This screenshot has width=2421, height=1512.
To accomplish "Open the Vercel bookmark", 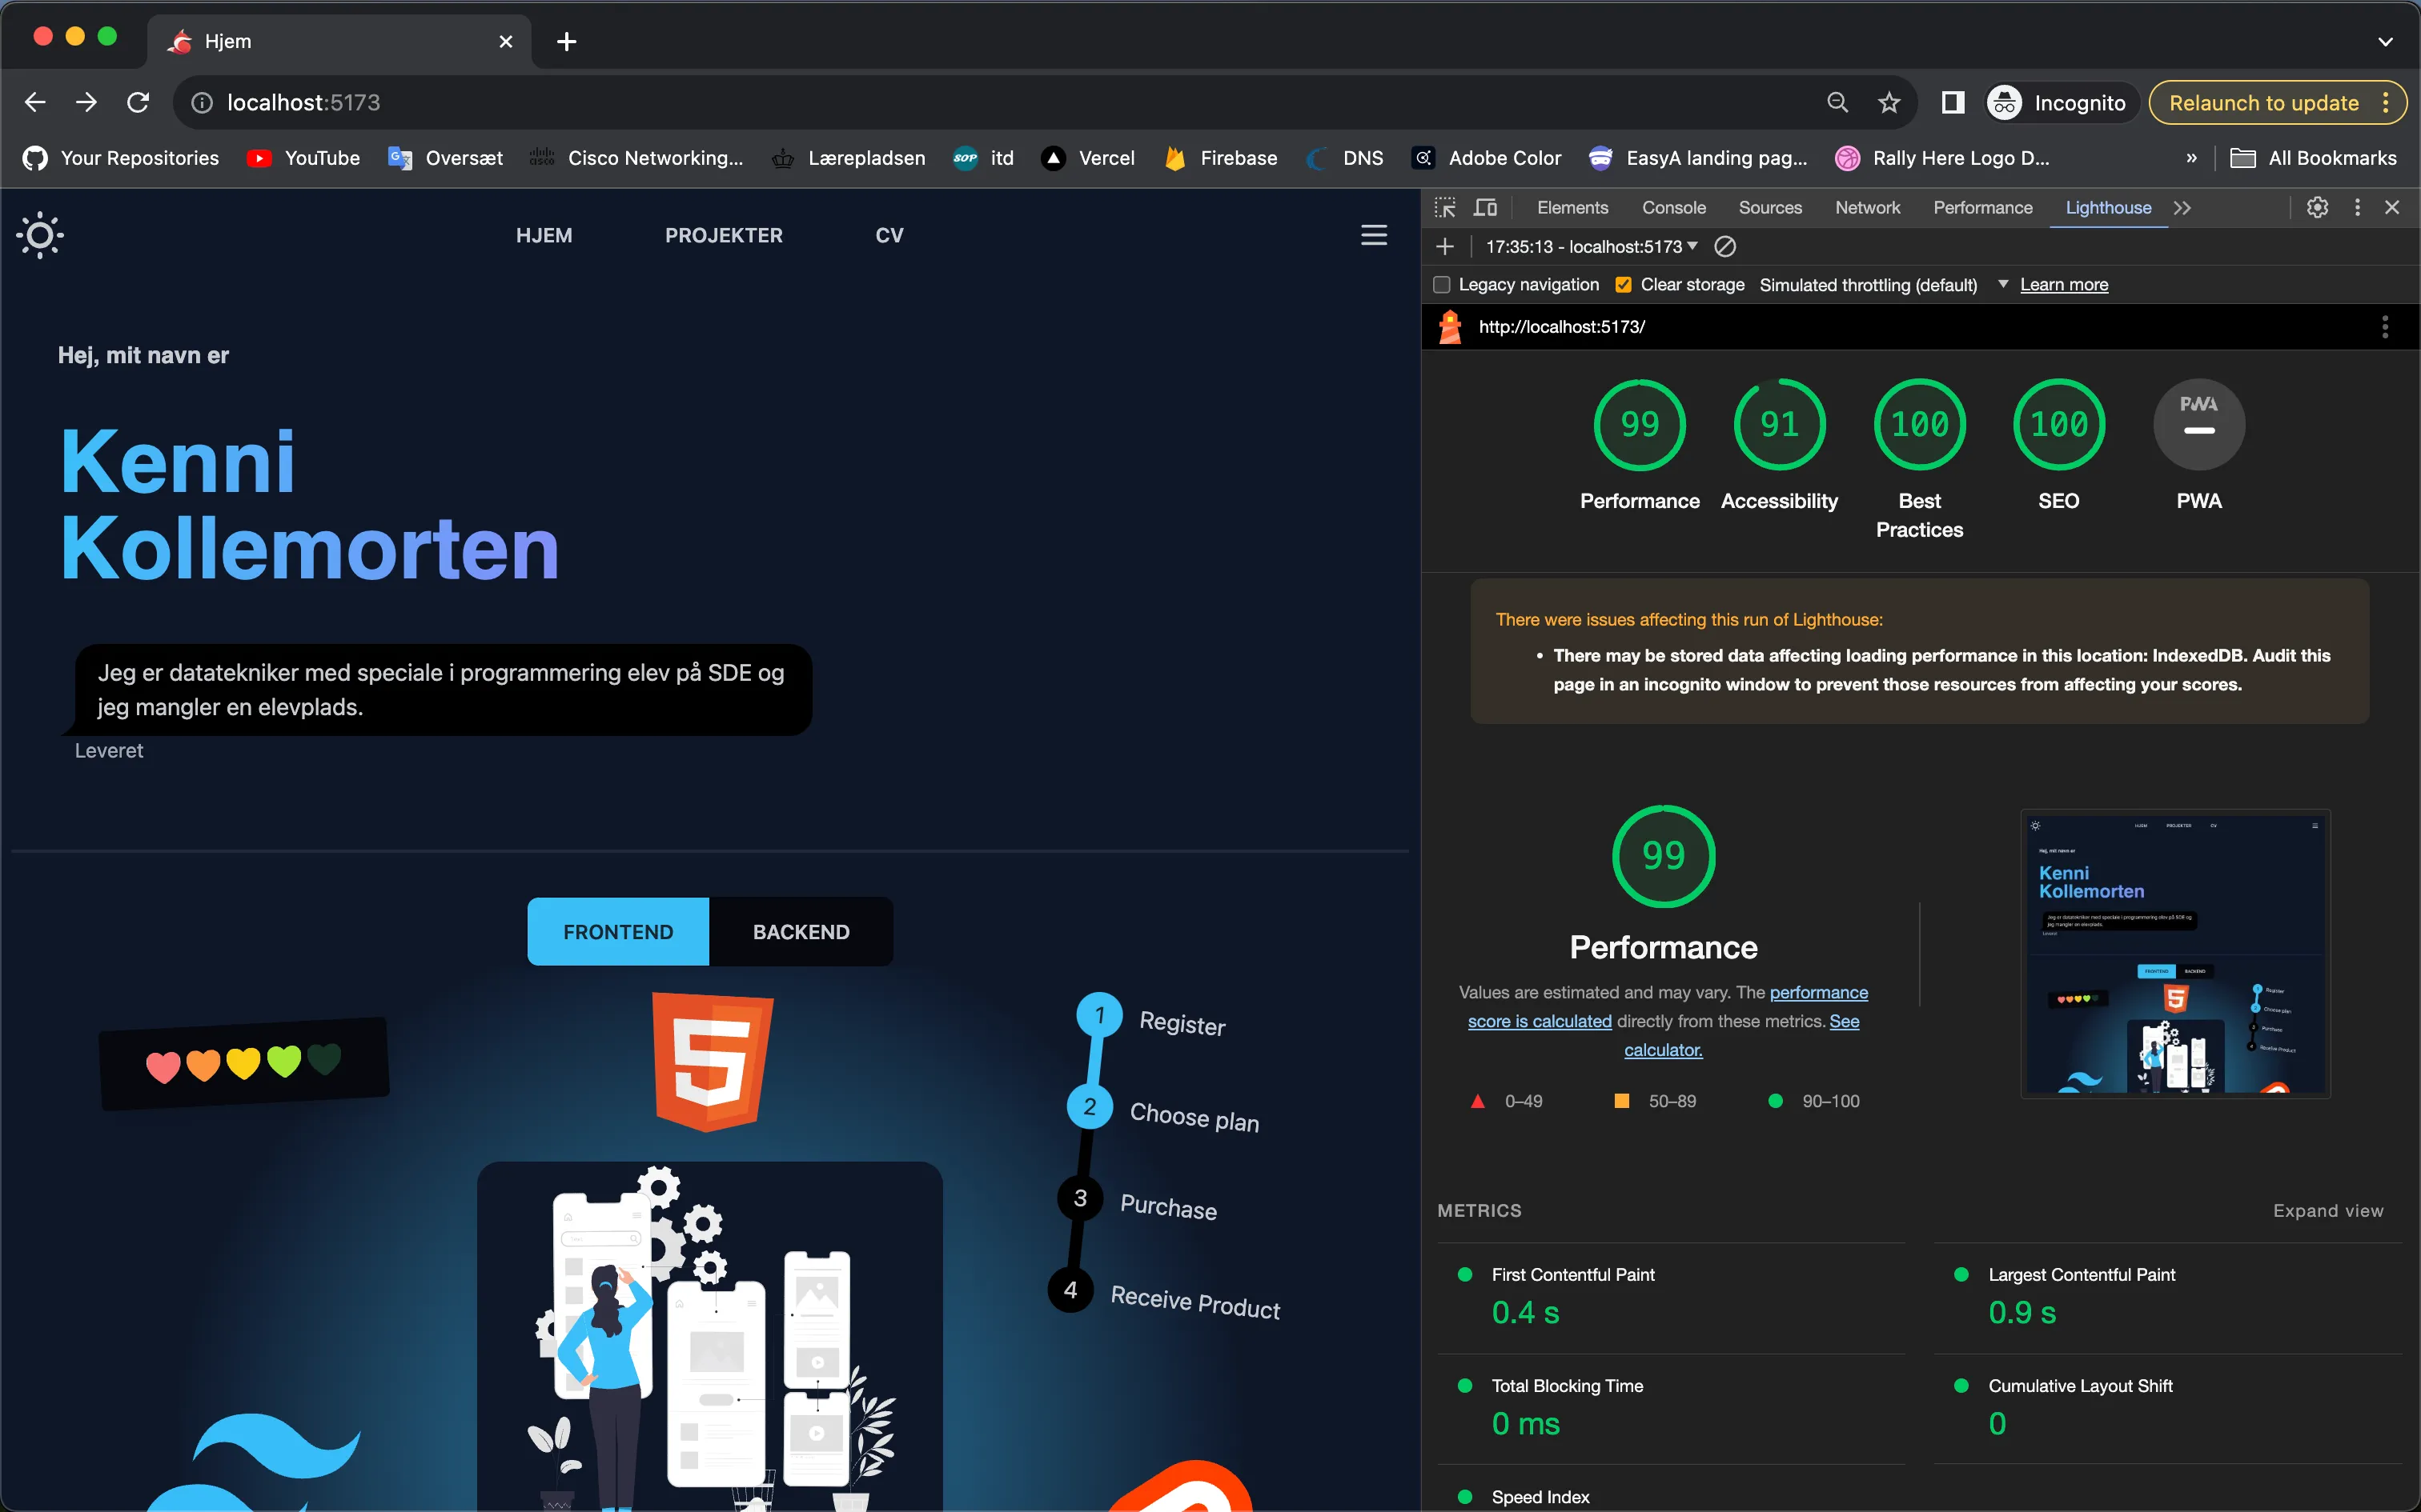I will point(1089,158).
